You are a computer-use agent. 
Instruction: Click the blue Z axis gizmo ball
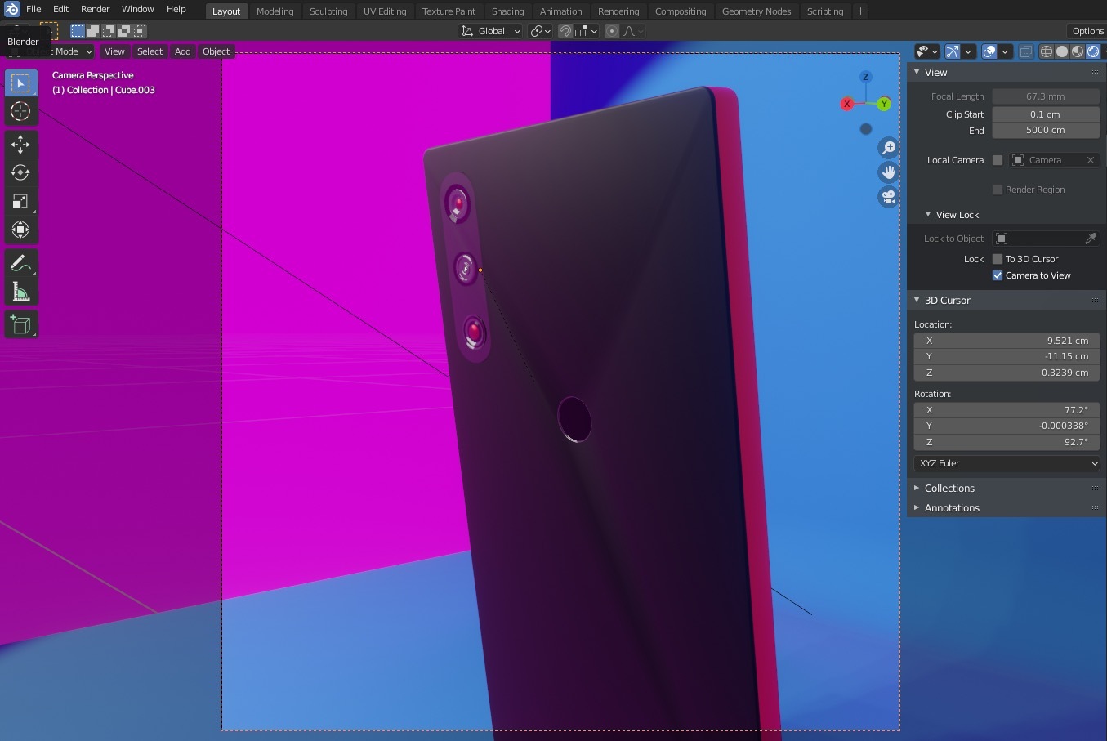(865, 77)
